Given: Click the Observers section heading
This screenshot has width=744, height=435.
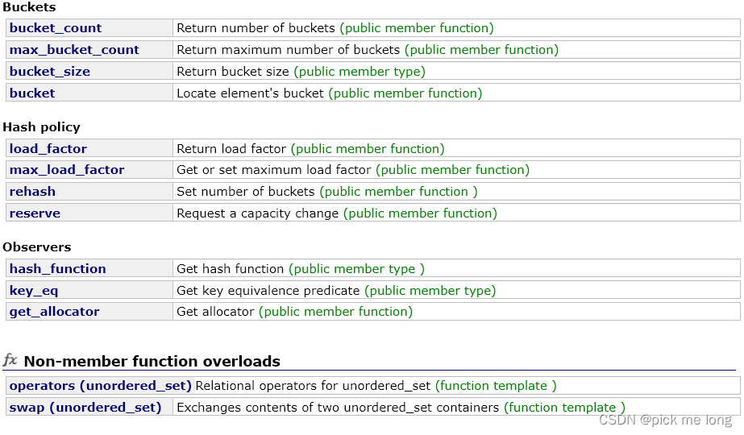Looking at the screenshot, I should click(x=36, y=247).
